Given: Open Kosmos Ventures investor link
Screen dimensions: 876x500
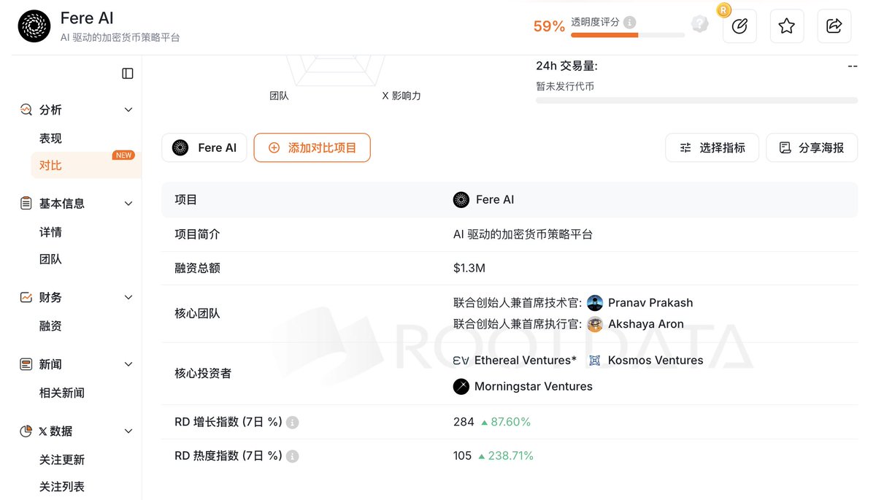Looking at the screenshot, I should point(656,361).
